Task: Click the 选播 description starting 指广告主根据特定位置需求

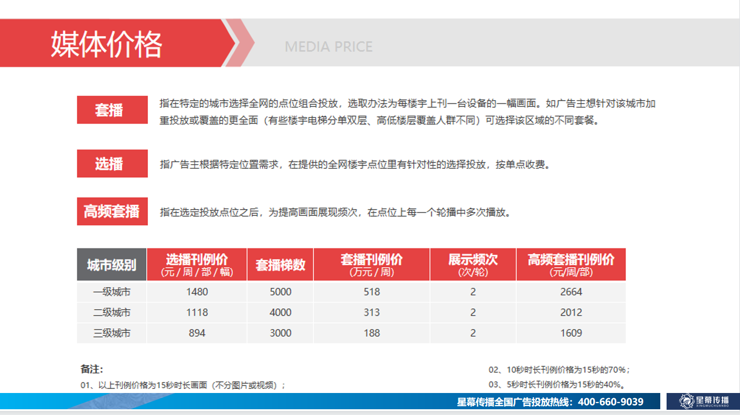Action: click(x=355, y=165)
